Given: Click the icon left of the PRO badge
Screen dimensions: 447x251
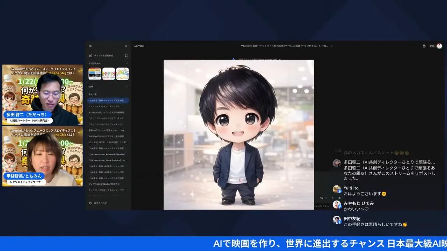Looking at the screenshot, I should coord(424,46).
